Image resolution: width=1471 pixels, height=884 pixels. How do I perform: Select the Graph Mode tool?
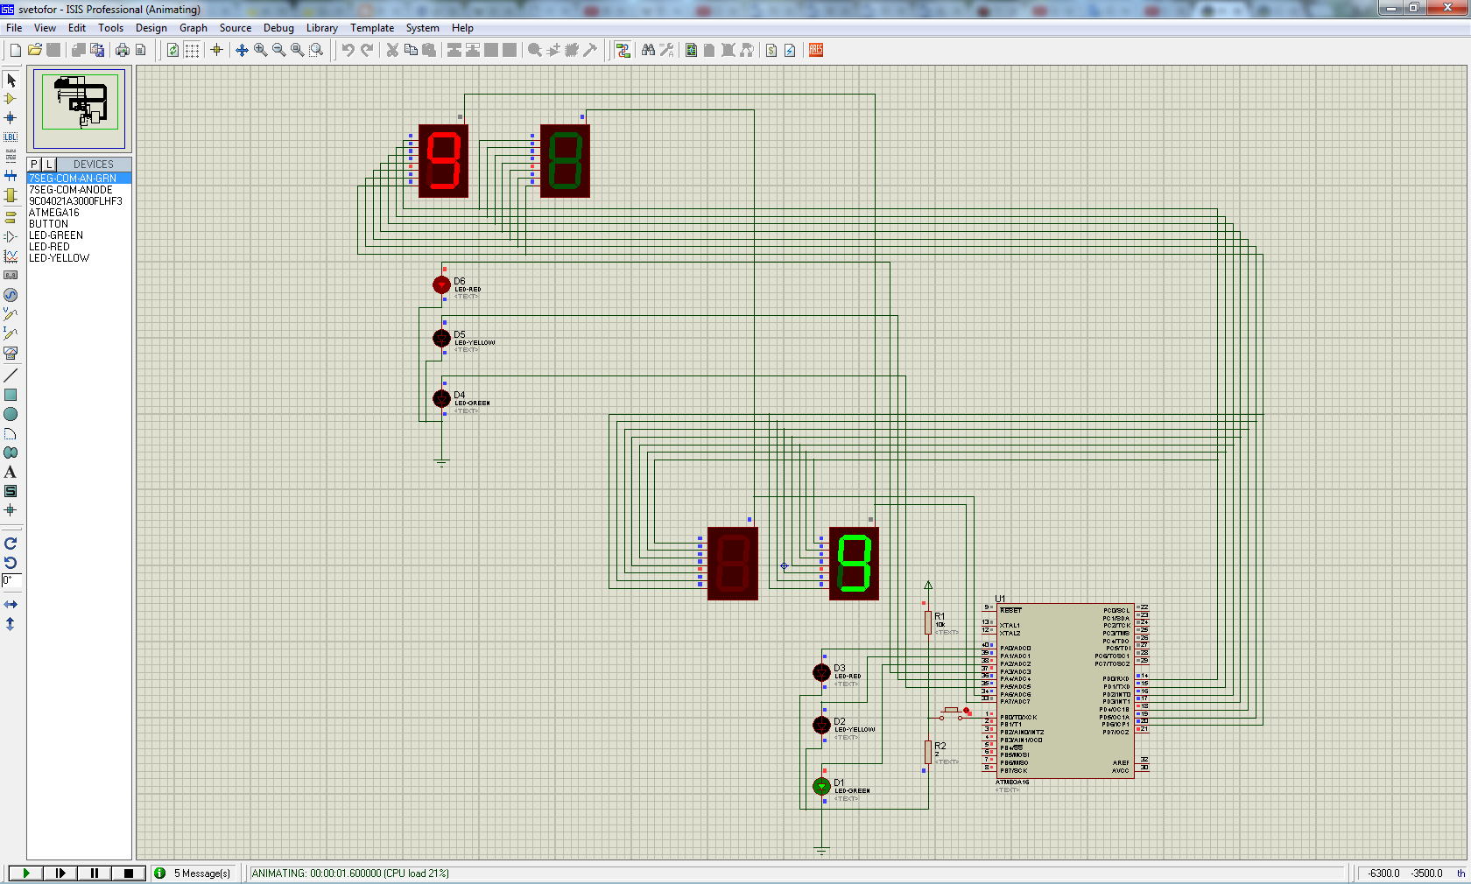11,256
